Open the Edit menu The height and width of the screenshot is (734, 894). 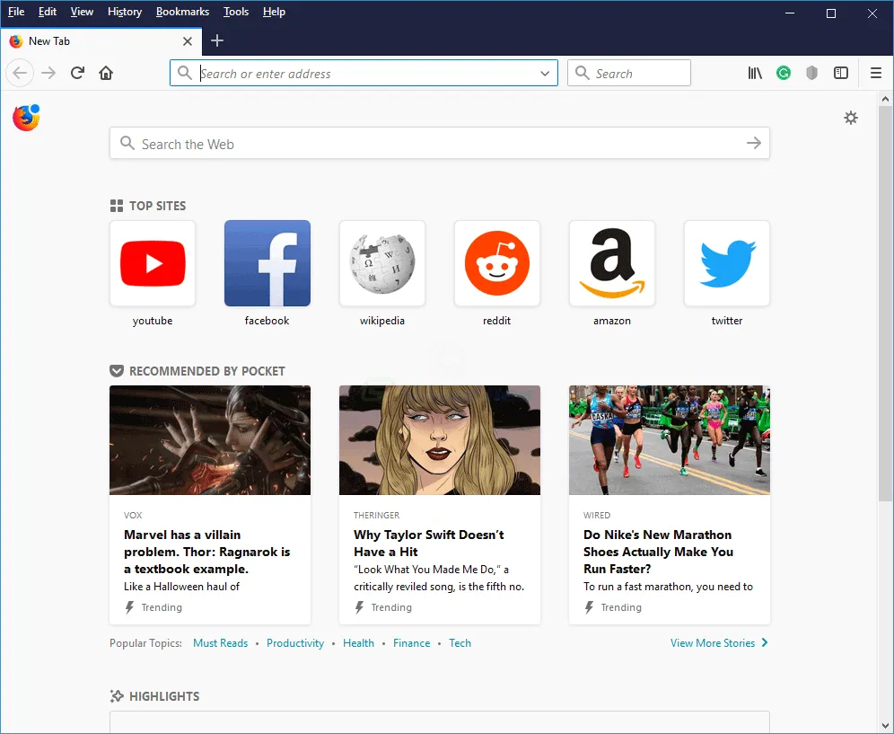tap(48, 12)
